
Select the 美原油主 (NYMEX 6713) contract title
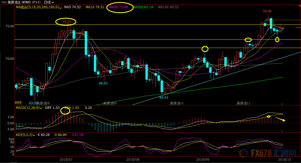pos(24,2)
